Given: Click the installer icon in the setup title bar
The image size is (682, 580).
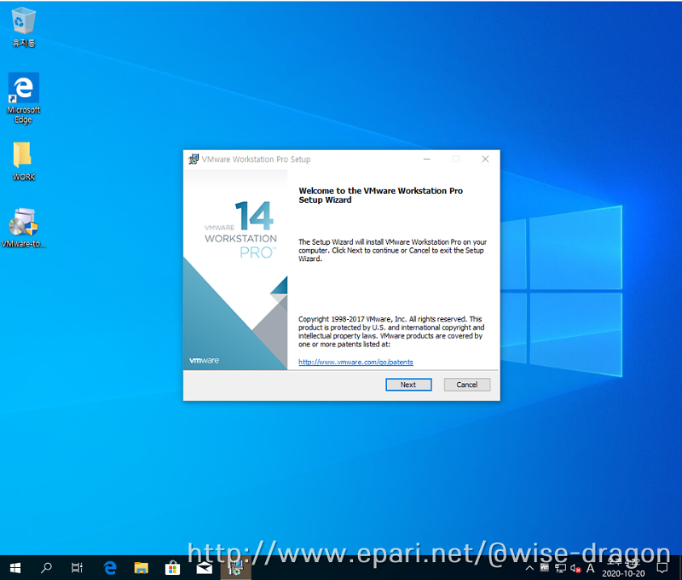Looking at the screenshot, I should tap(194, 159).
